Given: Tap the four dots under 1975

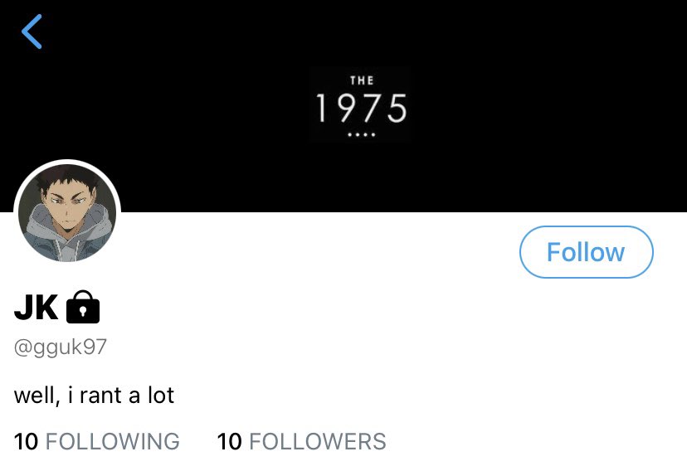Looking at the screenshot, I should pos(361,135).
